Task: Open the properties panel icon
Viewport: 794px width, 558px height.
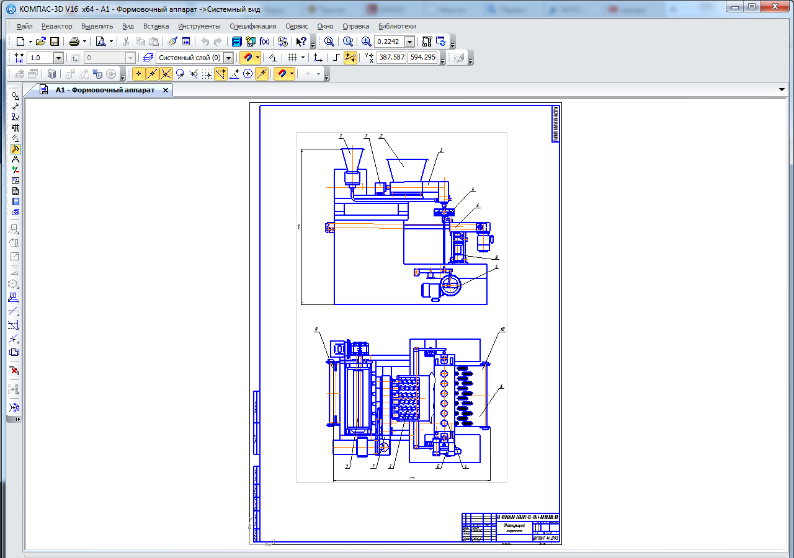Action: point(186,42)
